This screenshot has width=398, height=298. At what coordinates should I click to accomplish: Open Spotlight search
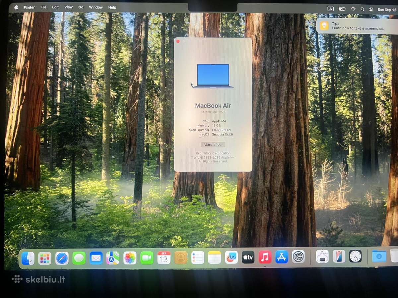click(362, 9)
